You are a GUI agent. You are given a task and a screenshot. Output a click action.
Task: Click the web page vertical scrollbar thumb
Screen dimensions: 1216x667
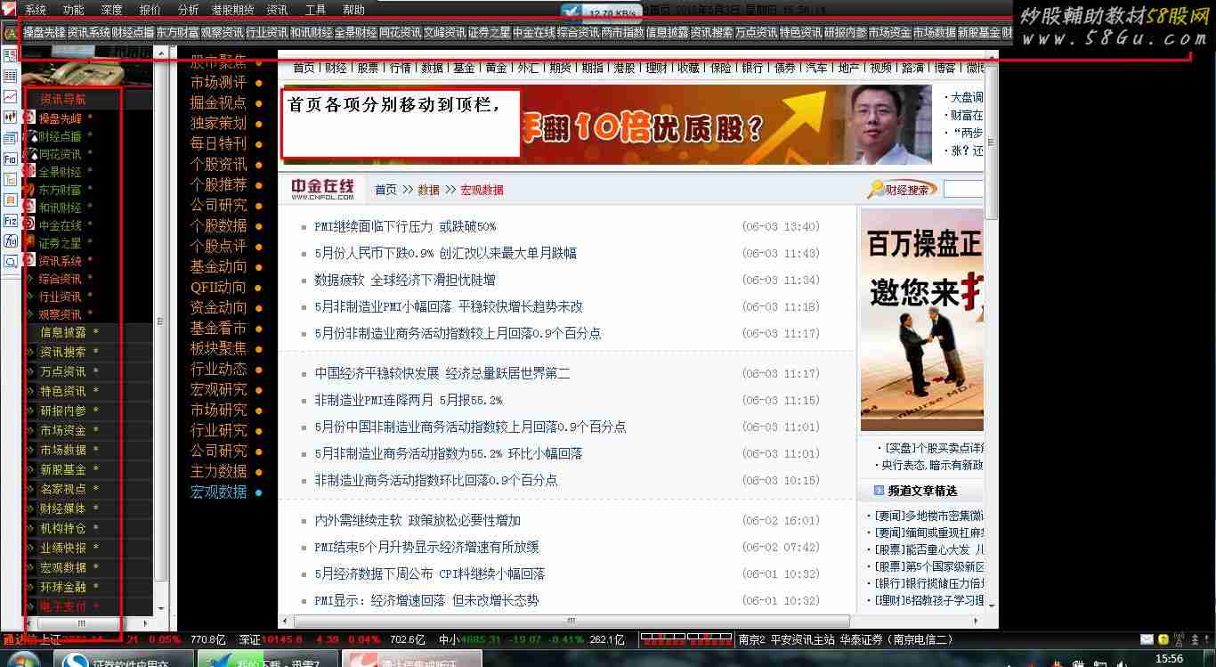pos(991,142)
